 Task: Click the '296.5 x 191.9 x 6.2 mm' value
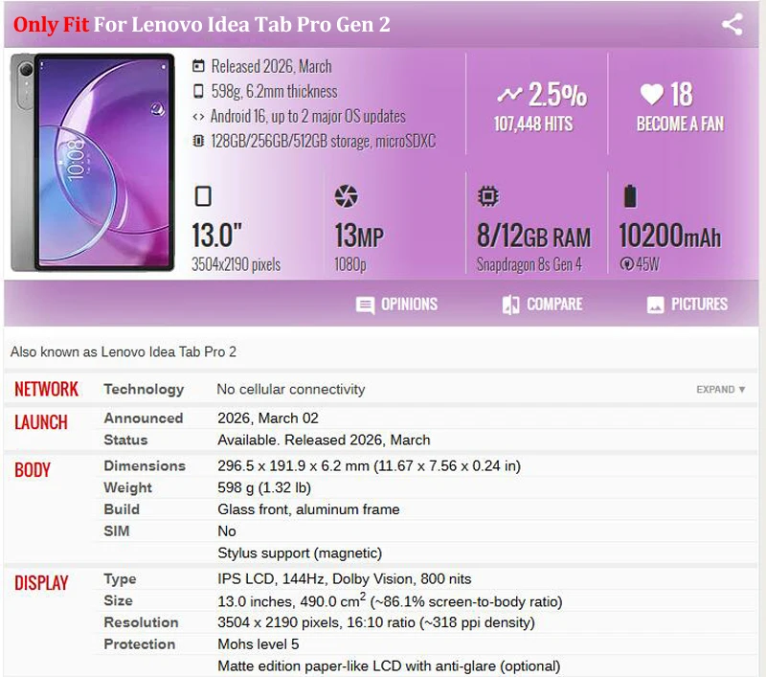point(294,466)
